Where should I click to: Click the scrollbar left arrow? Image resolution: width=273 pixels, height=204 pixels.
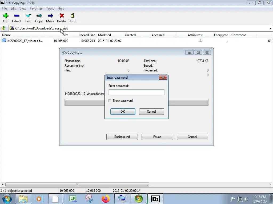pos(2,184)
